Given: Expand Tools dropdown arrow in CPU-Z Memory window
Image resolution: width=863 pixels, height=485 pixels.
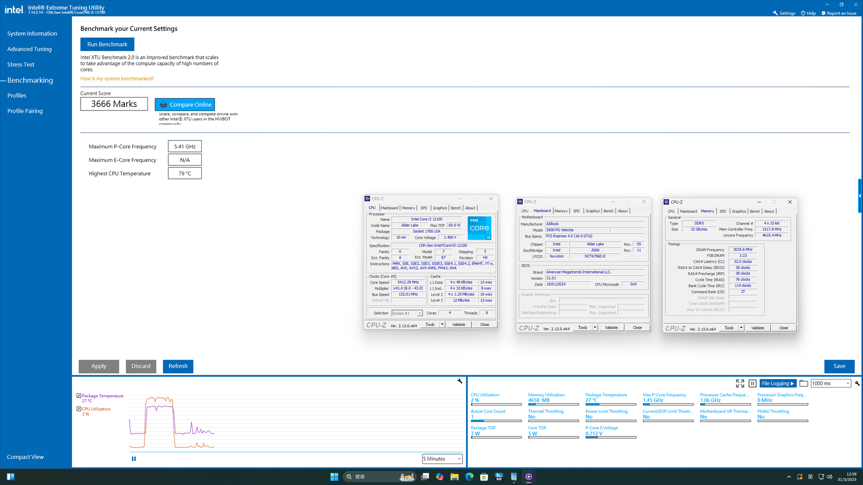Looking at the screenshot, I should click(741, 328).
